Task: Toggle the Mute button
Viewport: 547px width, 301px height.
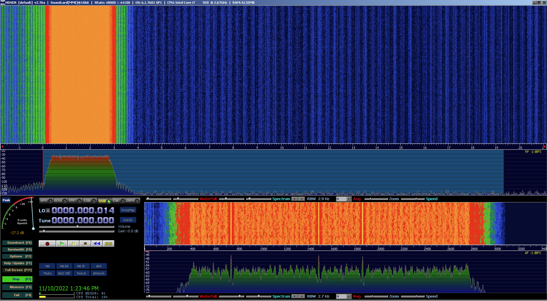Action: click(x=47, y=273)
